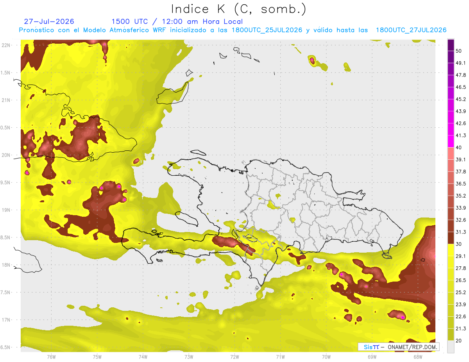The width and height of the screenshot is (469, 362).
Task: Click the longitude label '72W'
Action: [x=234, y=357]
